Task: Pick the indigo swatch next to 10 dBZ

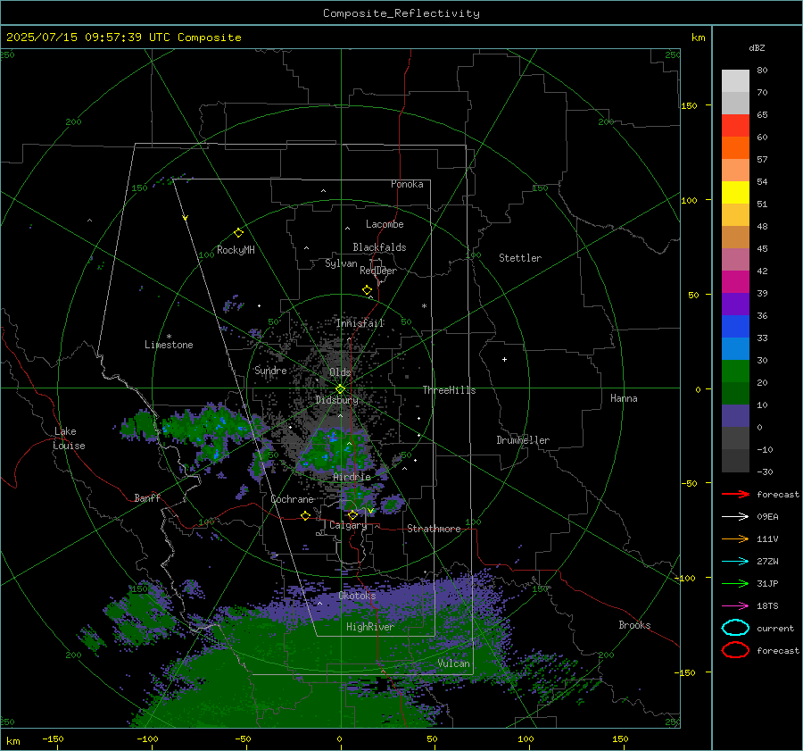Action: 735,416
